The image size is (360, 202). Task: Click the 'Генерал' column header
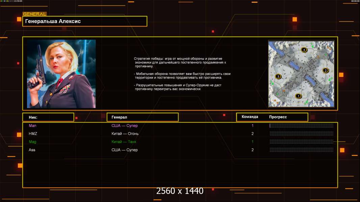point(143,117)
